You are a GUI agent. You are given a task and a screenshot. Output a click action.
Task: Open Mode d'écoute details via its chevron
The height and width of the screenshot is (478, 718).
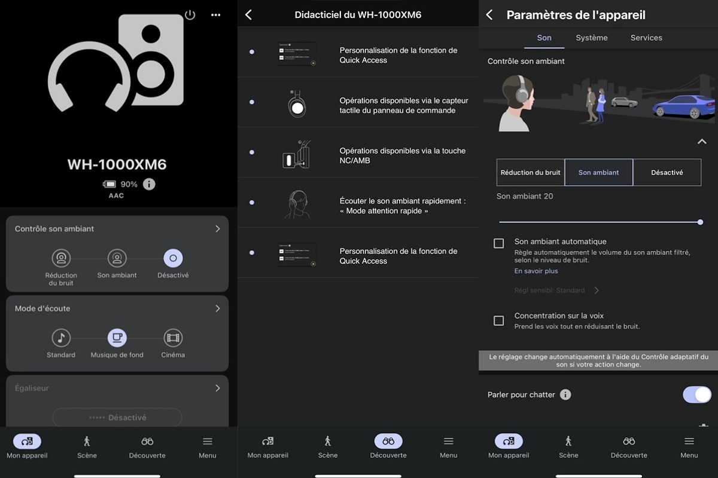(x=218, y=308)
